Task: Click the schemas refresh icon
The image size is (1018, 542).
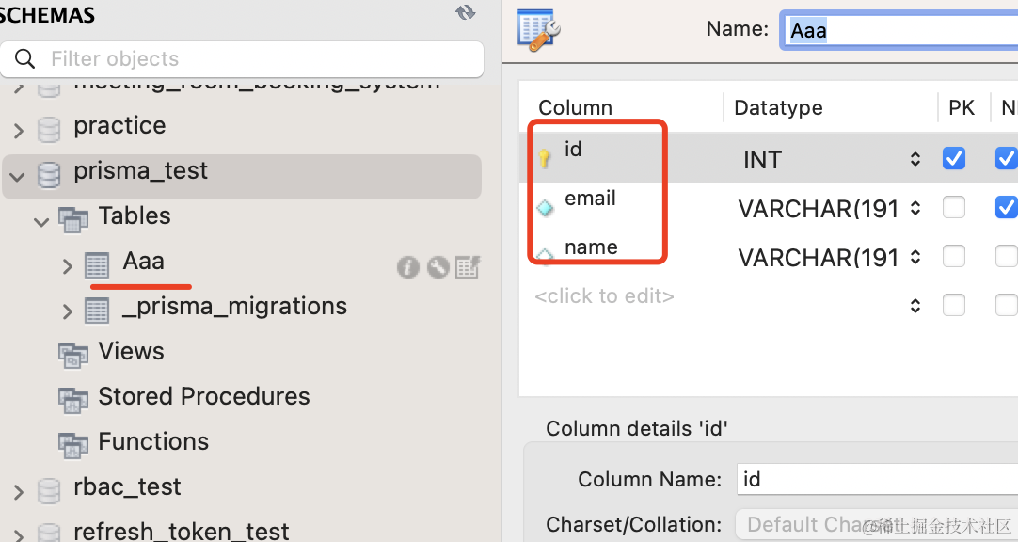Action: pyautogui.click(x=465, y=12)
